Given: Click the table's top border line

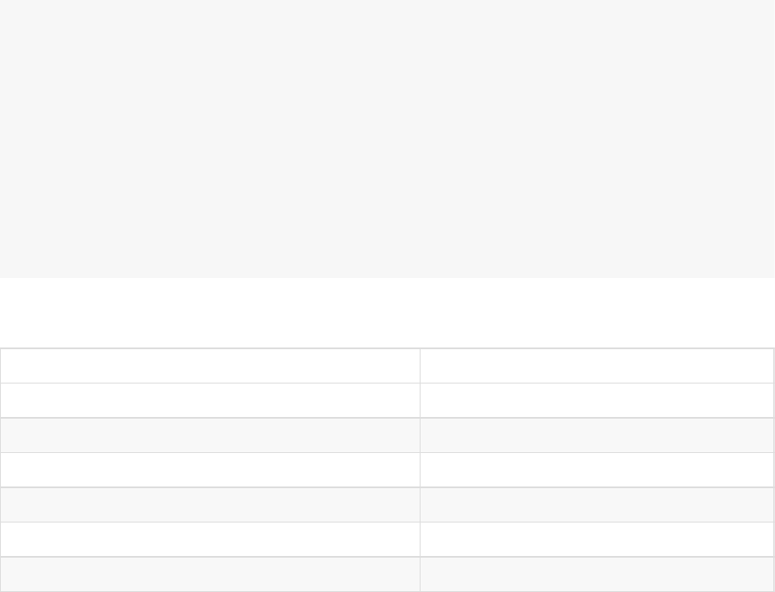Looking at the screenshot, I should (387, 348).
